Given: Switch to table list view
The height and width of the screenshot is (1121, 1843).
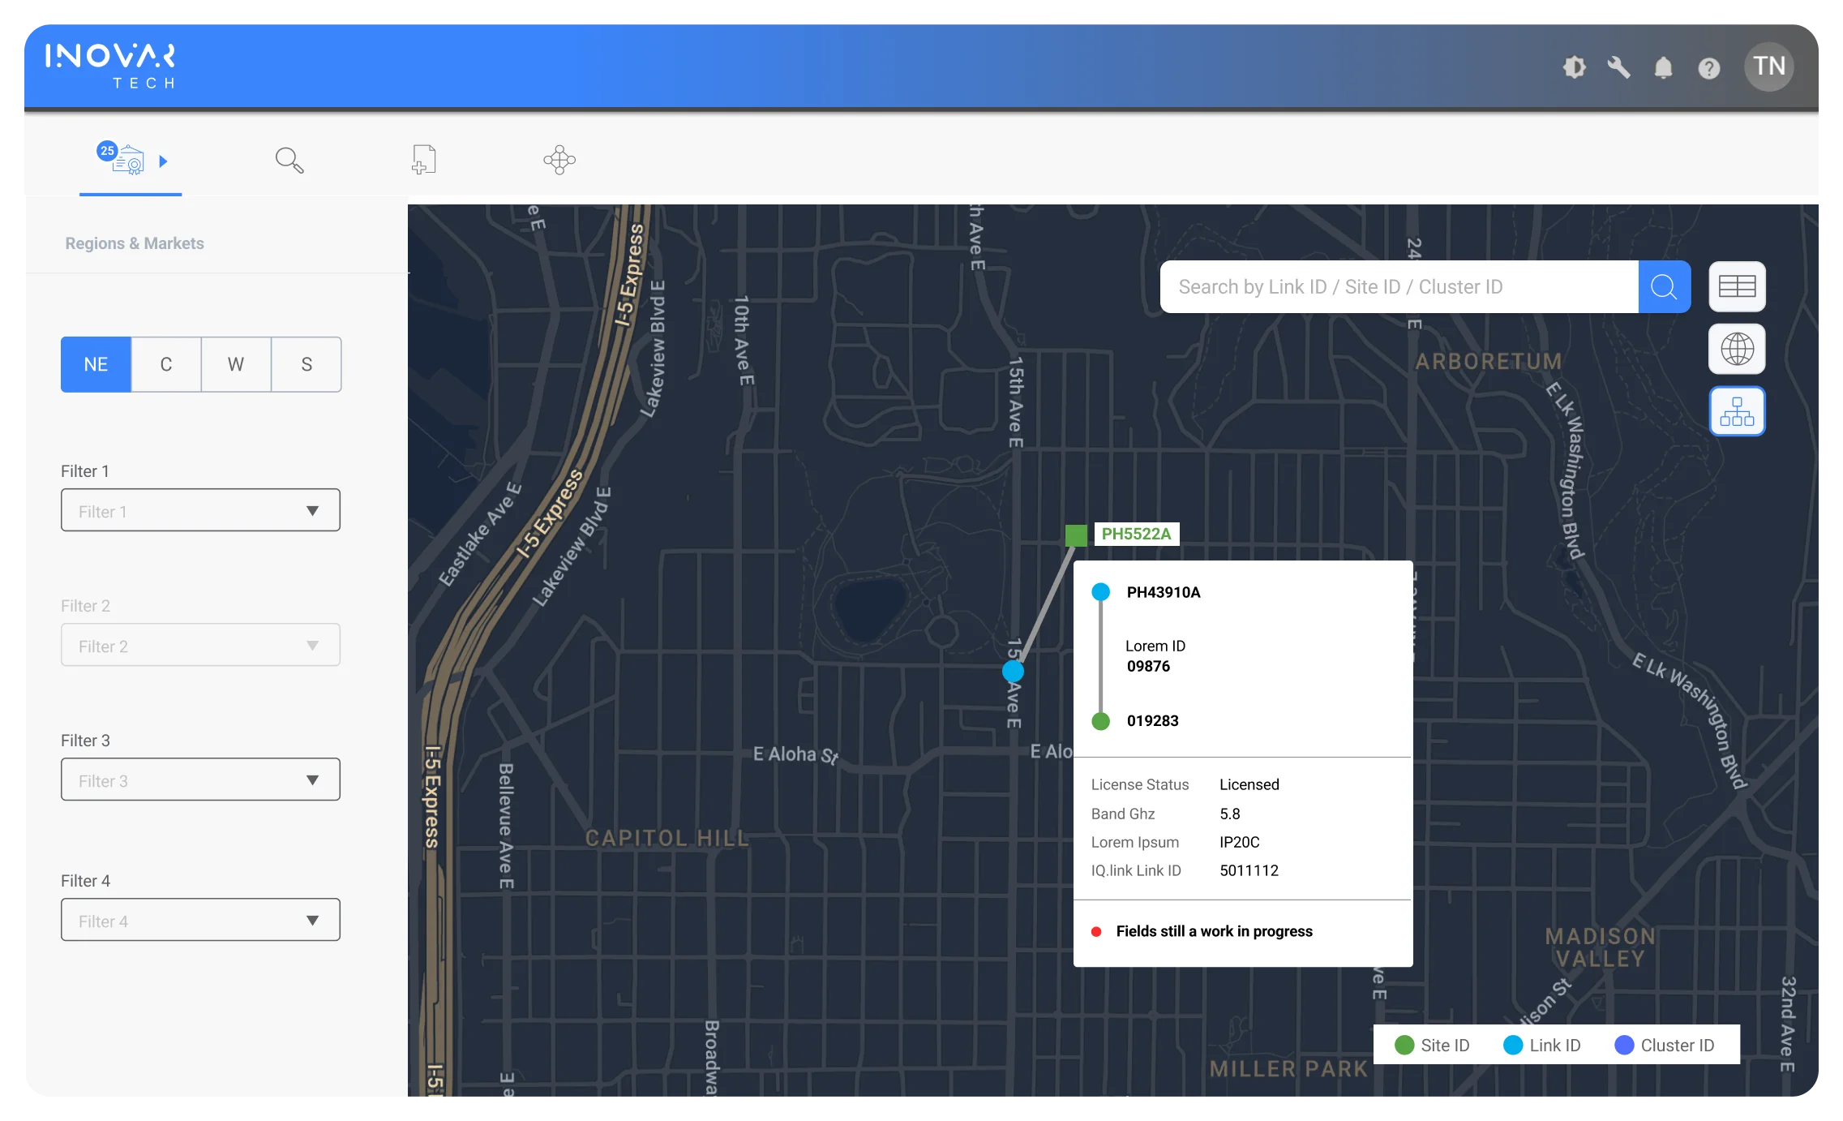Looking at the screenshot, I should coord(1737,286).
